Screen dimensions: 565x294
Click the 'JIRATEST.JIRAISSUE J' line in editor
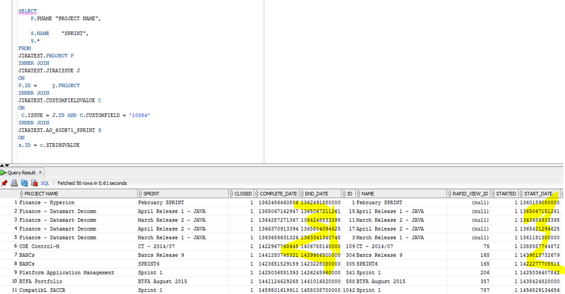tap(49, 71)
